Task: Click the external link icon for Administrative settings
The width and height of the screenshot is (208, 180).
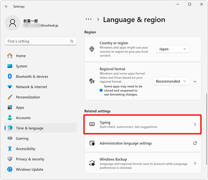Action: 195,143
